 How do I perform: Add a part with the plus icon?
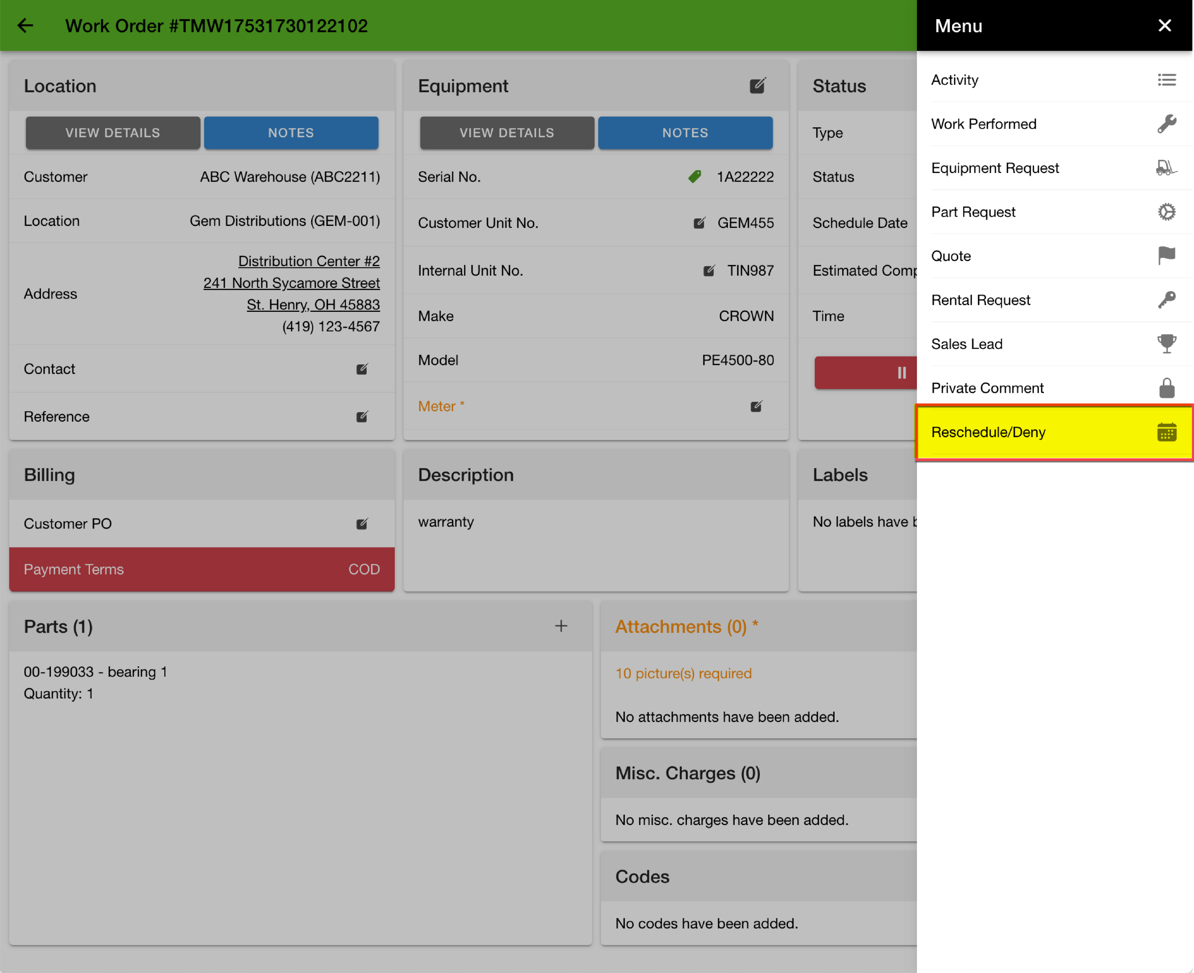point(561,626)
